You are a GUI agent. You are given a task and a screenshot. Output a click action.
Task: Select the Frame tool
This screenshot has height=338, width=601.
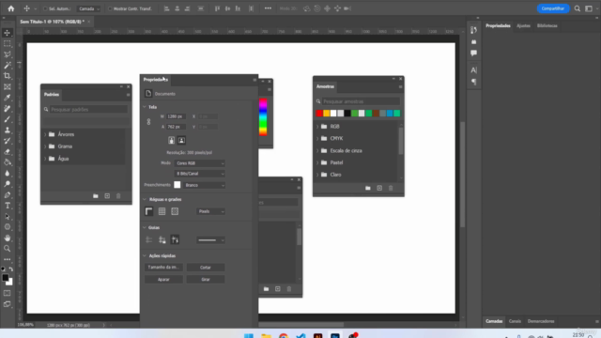(x=8, y=87)
